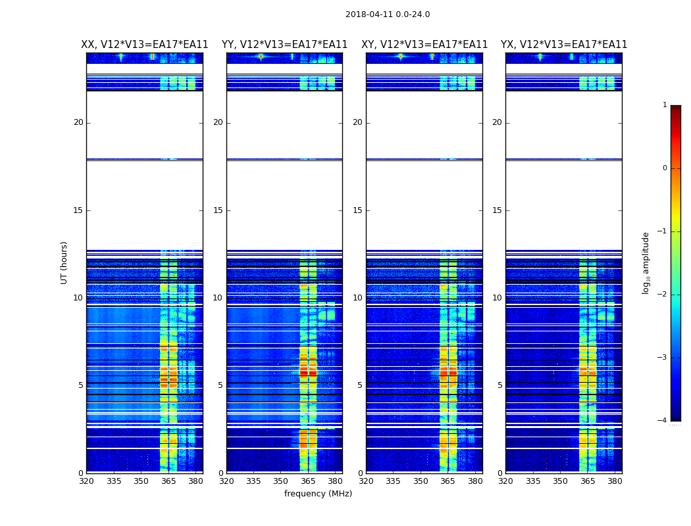Click the '350' x-tick under YY panel
This screenshot has height=526, width=691.
tap(281, 482)
